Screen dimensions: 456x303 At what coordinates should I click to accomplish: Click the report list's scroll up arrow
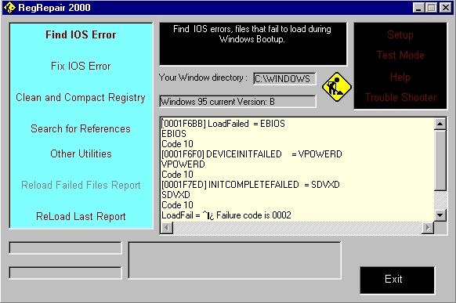point(440,124)
